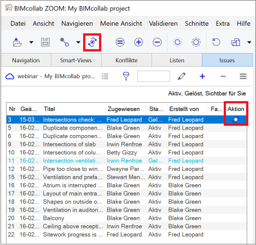Viewport: 256px width, 245px height.
Task: Open the hamburger options menu icon
Action: (x=243, y=76)
